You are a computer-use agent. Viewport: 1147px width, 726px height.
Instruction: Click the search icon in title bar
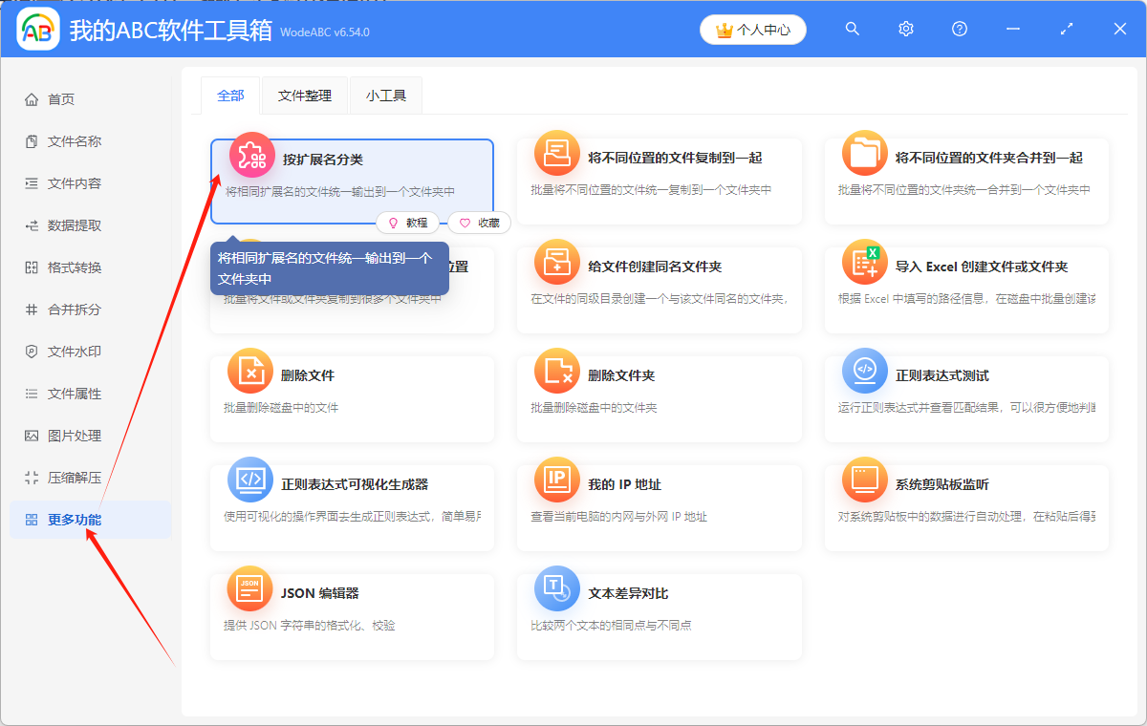pyautogui.click(x=852, y=29)
